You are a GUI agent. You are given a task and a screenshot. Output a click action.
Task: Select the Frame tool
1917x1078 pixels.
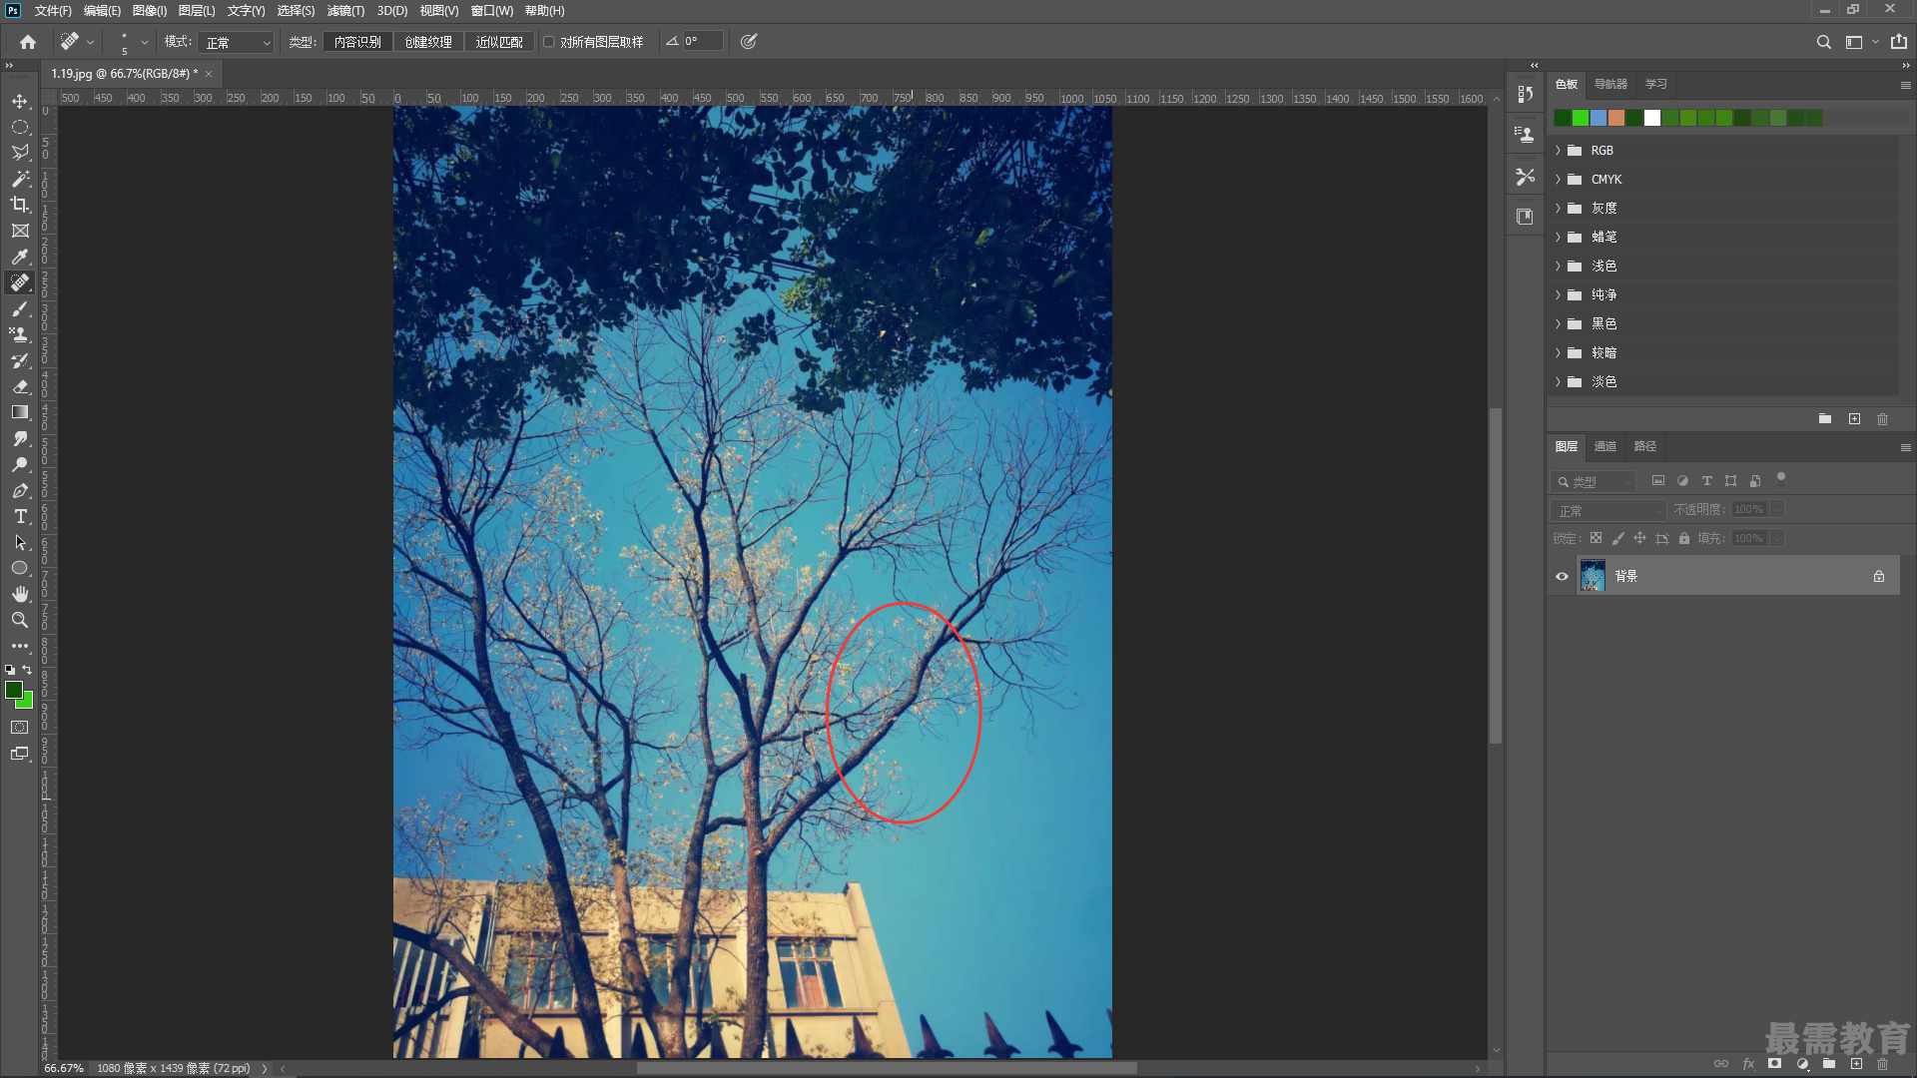(x=20, y=231)
